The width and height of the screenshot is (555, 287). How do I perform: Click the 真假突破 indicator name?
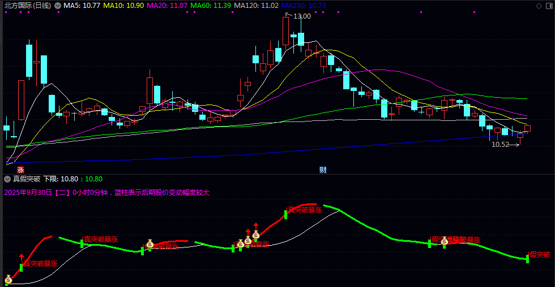27,179
